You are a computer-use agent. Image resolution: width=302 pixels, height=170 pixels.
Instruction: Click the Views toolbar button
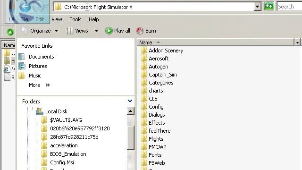(77, 31)
